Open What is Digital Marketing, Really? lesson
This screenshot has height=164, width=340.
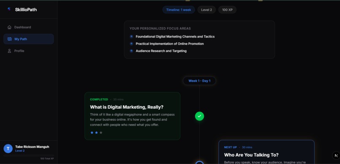[127, 107]
